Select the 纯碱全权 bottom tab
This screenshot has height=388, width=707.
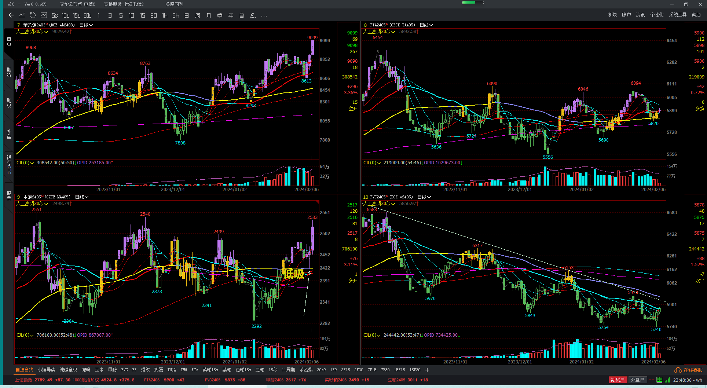[x=68, y=370]
